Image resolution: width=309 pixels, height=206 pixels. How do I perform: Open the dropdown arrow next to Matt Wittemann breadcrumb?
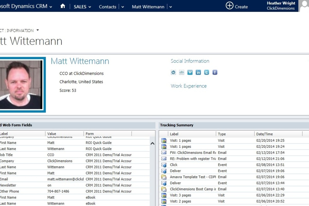click(170, 7)
